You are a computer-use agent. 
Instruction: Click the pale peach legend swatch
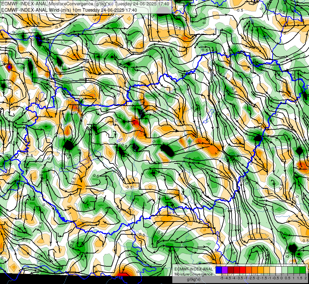tap(273, 270)
